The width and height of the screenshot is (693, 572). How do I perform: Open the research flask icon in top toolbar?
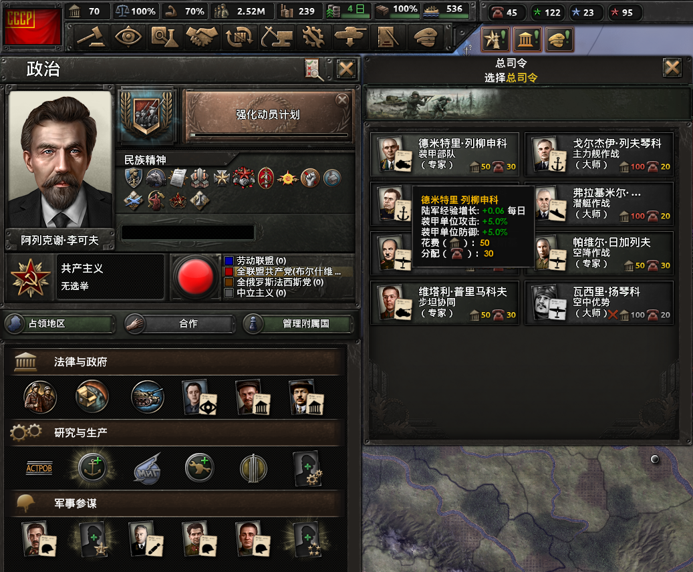point(164,37)
